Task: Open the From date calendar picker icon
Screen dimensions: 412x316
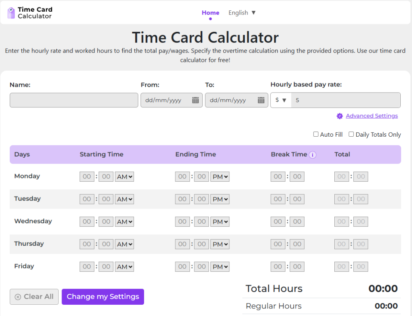Action: 195,100
